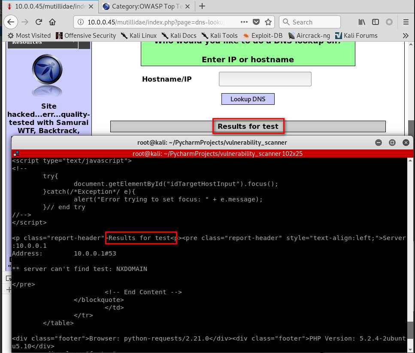Open a new browser tab

(x=202, y=6)
